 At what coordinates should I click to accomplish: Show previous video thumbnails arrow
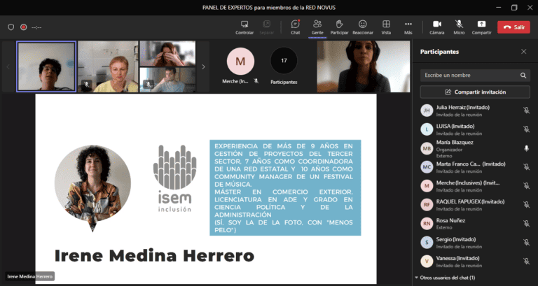(8, 67)
